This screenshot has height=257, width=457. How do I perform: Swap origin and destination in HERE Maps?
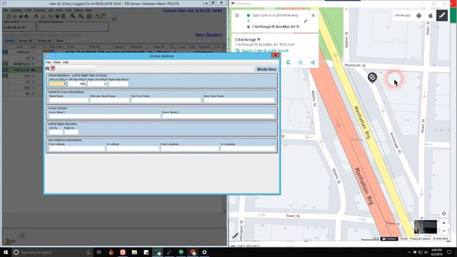click(306, 21)
